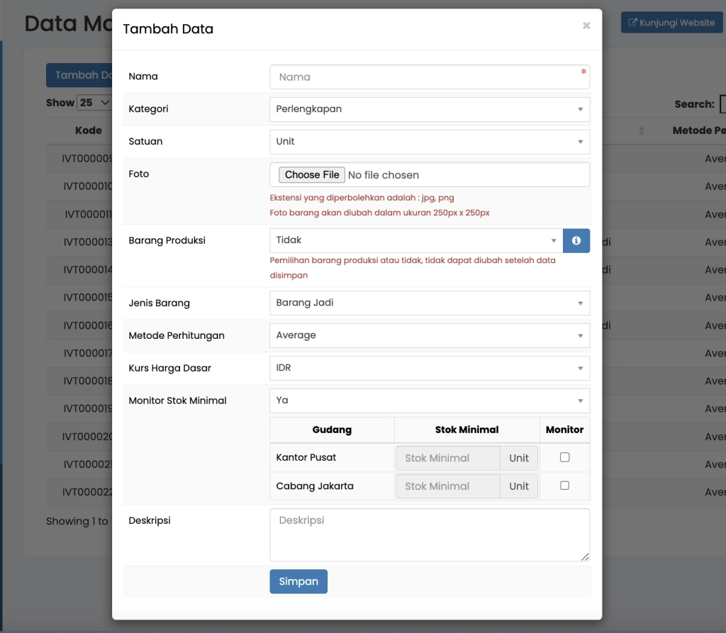This screenshot has height=633, width=726.
Task: Click Stok Minimal field for Kantor Pusat
Action: [x=448, y=458]
